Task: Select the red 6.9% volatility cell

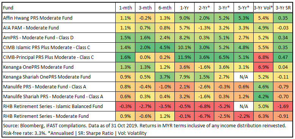Action: tap(263, 67)
